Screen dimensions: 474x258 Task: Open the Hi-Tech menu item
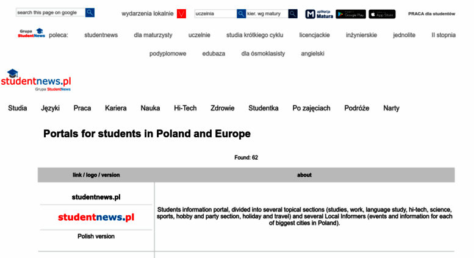point(185,108)
